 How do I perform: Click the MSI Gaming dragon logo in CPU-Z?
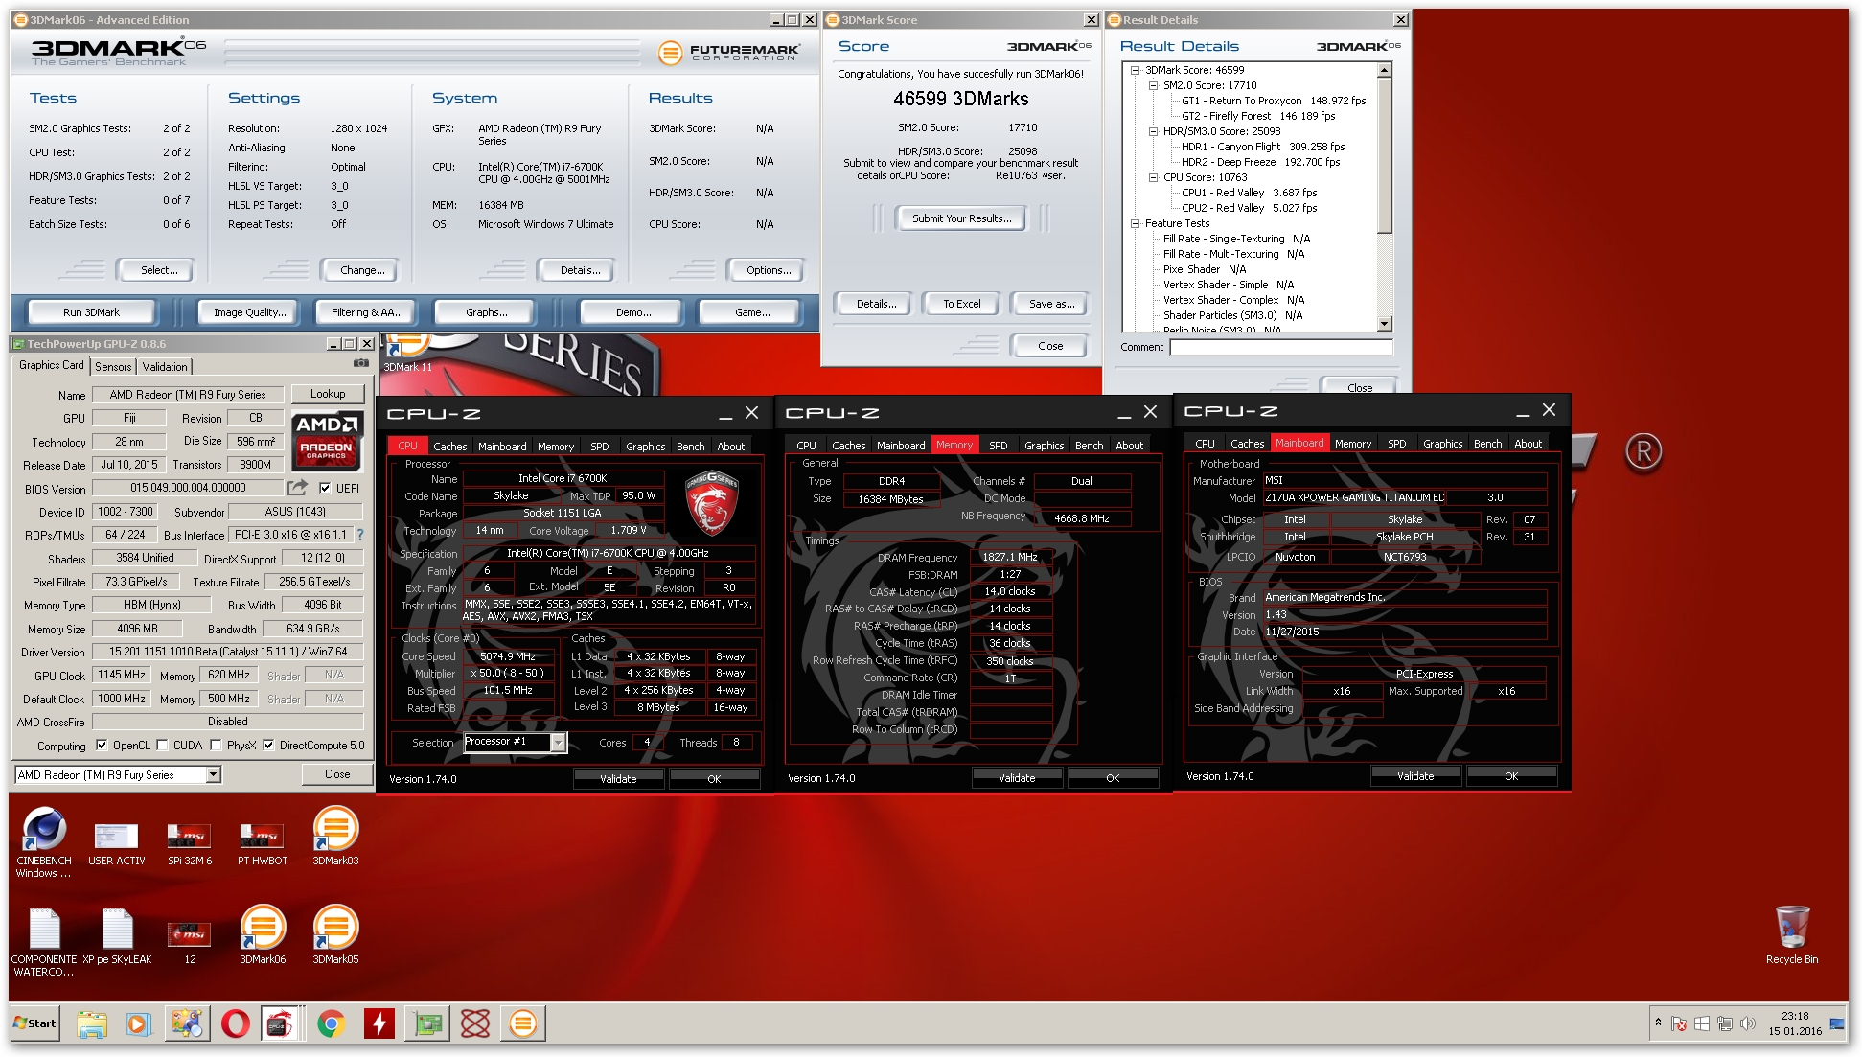[711, 503]
